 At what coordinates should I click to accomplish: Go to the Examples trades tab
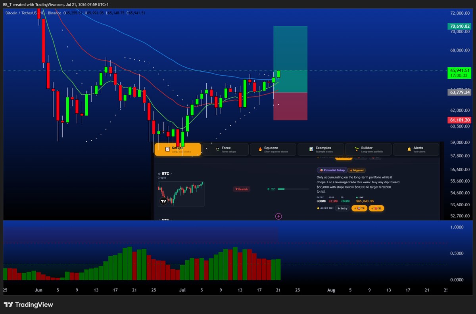coord(321,149)
